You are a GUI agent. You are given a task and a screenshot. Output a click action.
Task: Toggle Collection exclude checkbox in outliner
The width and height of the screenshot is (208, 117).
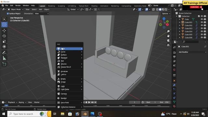pyautogui.click(x=199, y=16)
